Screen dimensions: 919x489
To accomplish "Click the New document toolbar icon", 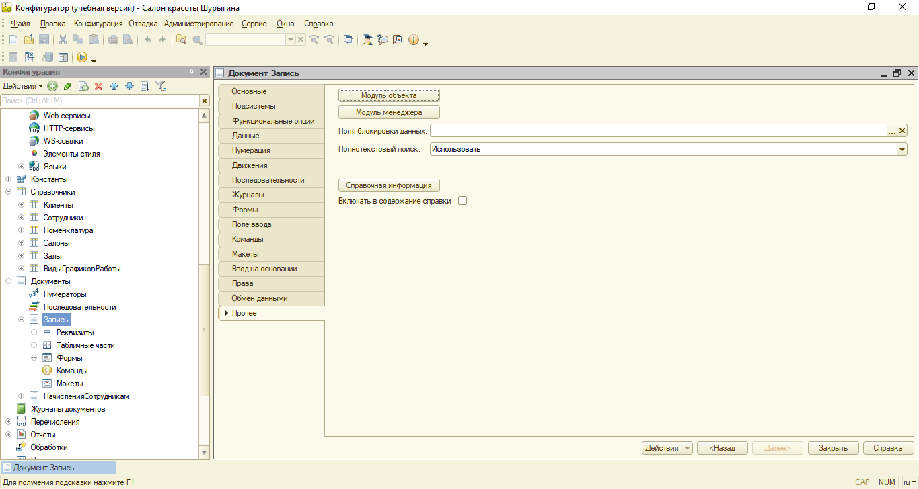I will pyautogui.click(x=13, y=40).
